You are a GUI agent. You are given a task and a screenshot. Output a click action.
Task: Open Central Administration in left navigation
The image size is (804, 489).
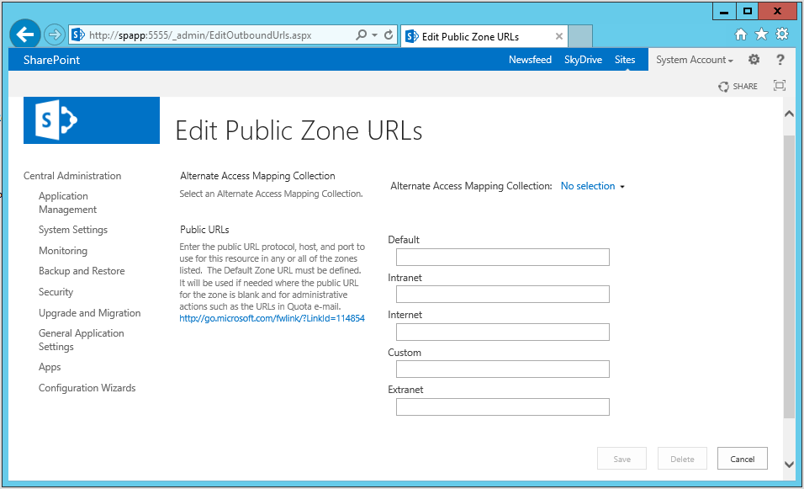[x=72, y=176]
